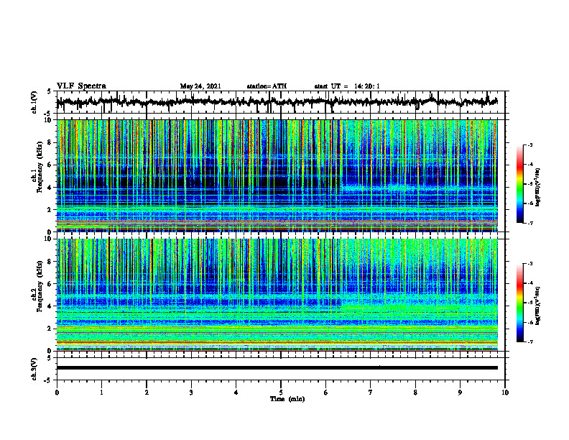Click the ch.1 colorbar "log(PSD)" unit label
Image resolution: width=569 pixels, height=440 pixels.
pyautogui.click(x=539, y=187)
